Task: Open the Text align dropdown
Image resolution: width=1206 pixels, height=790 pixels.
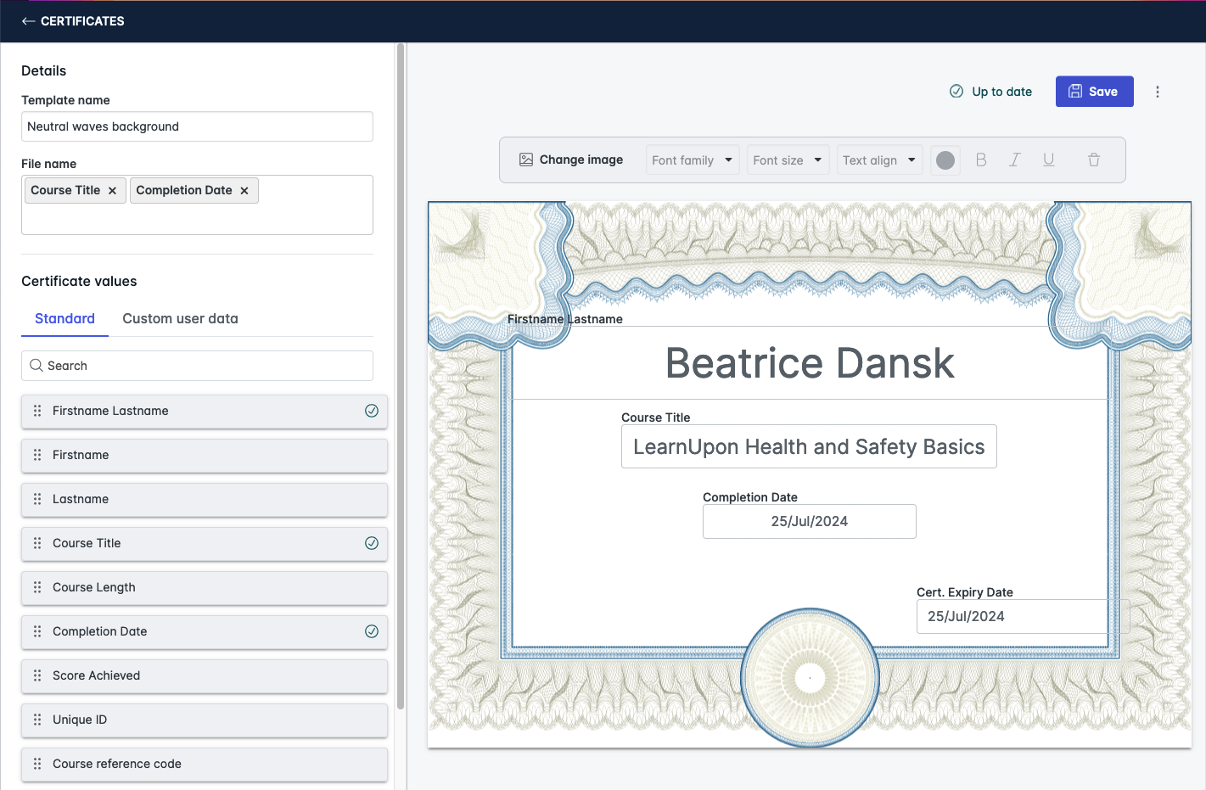Action: [879, 160]
